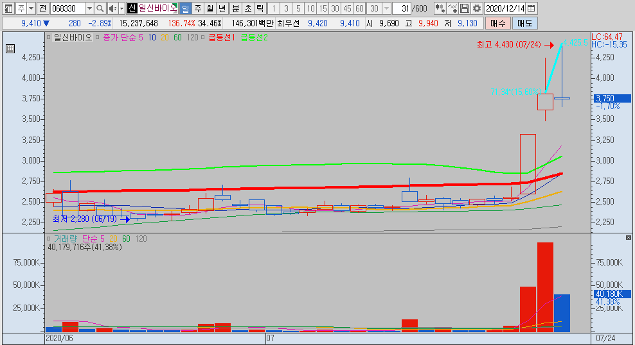This screenshot has width=635, height=345.
Task: Select the 20-day moving average legend
Action: tap(165, 38)
